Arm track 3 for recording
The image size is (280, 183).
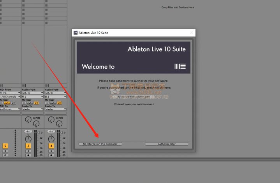pos(28,155)
